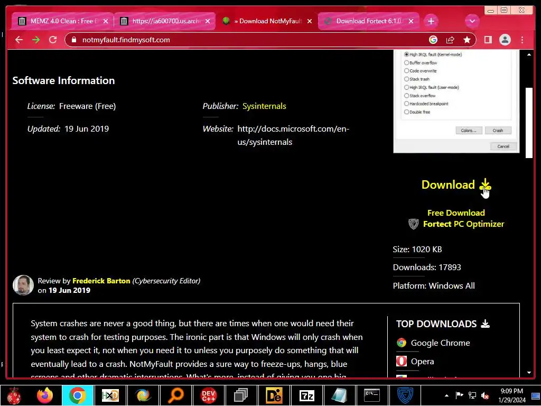Switch to MEMZ 4.0 Clean tab
This screenshot has height=406, width=541.
(x=61, y=21)
